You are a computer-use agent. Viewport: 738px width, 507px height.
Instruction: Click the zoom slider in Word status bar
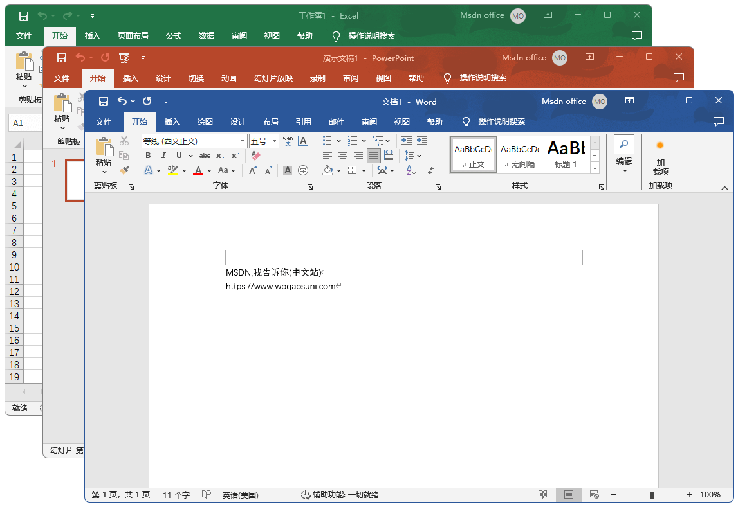click(652, 495)
